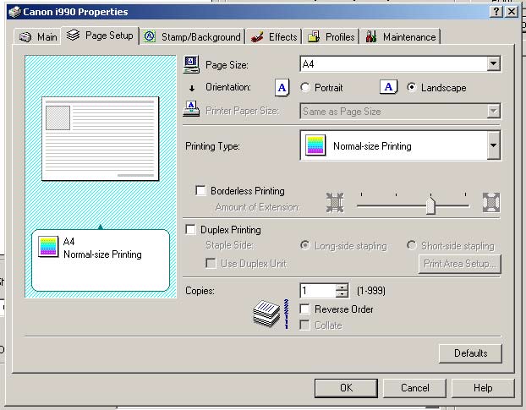Image resolution: width=526 pixels, height=410 pixels.
Task: Restore settings with Defaults button
Action: [470, 353]
